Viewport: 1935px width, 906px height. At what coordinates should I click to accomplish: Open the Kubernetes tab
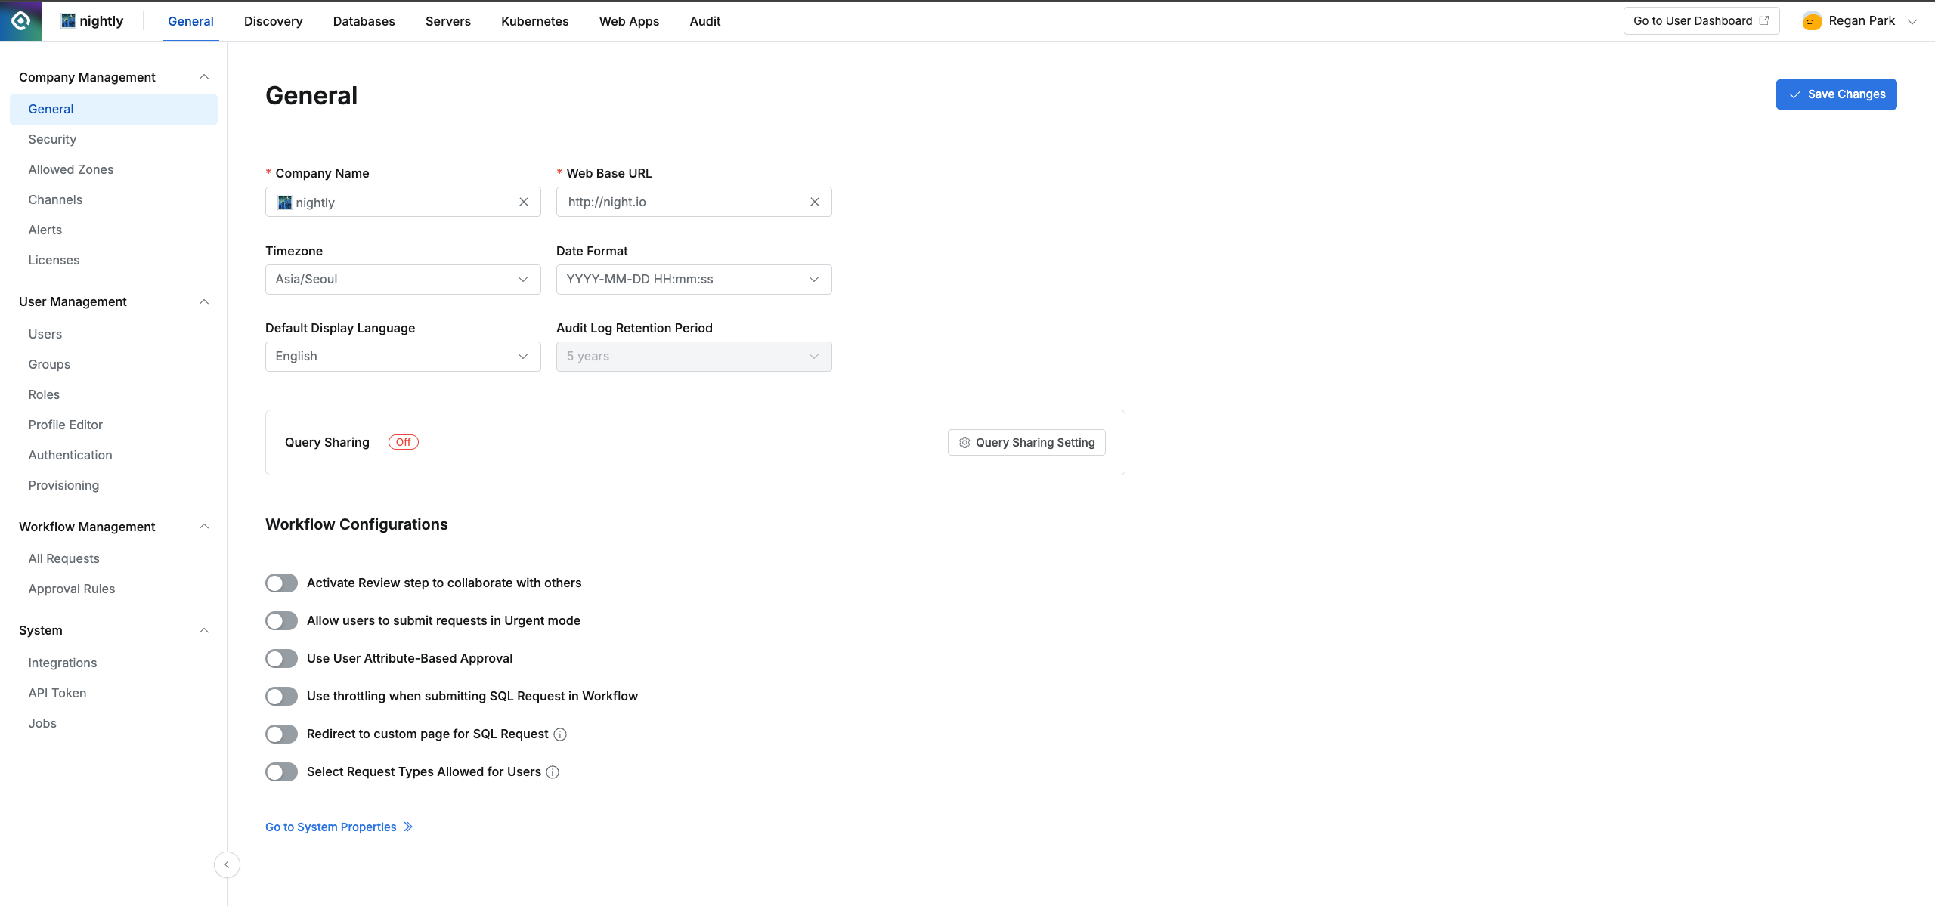534,21
